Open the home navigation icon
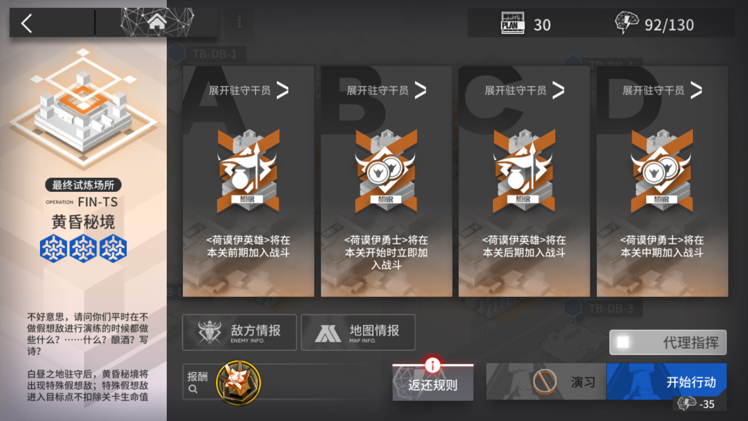This screenshot has height=421, width=748. pyautogui.click(x=157, y=22)
